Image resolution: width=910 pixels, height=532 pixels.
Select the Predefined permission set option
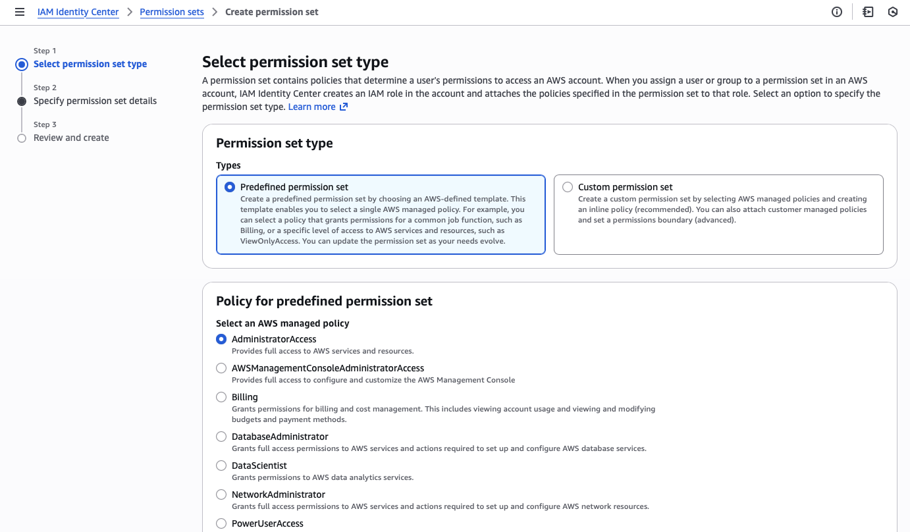(x=229, y=186)
